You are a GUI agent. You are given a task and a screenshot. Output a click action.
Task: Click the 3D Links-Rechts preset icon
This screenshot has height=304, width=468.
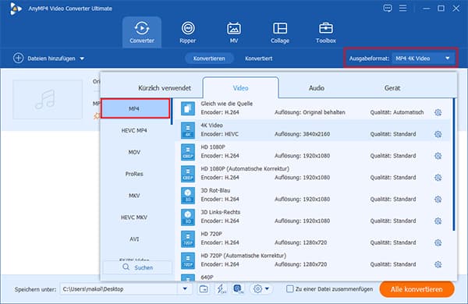[x=188, y=217]
